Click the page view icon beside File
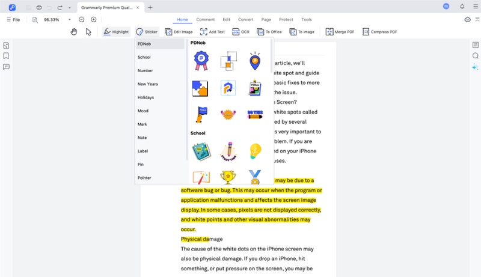 [x=35, y=20]
